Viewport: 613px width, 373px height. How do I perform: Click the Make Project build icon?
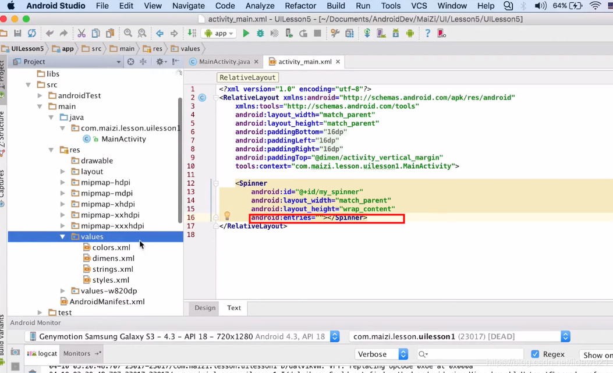[192, 34]
